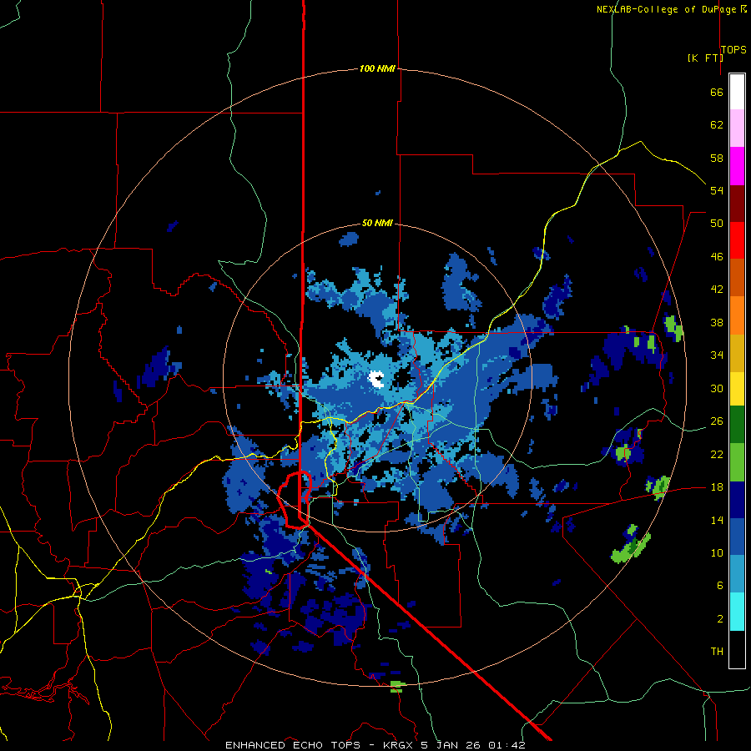The height and width of the screenshot is (751, 751).
Task: Pick the bright yellow legend swatch
Action: pyautogui.click(x=737, y=388)
